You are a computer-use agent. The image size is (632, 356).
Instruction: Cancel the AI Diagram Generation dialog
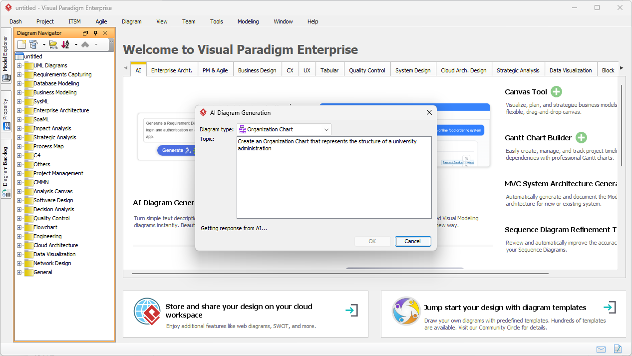[x=412, y=241]
